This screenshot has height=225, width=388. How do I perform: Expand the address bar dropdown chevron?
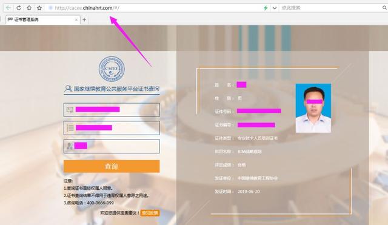click(275, 8)
